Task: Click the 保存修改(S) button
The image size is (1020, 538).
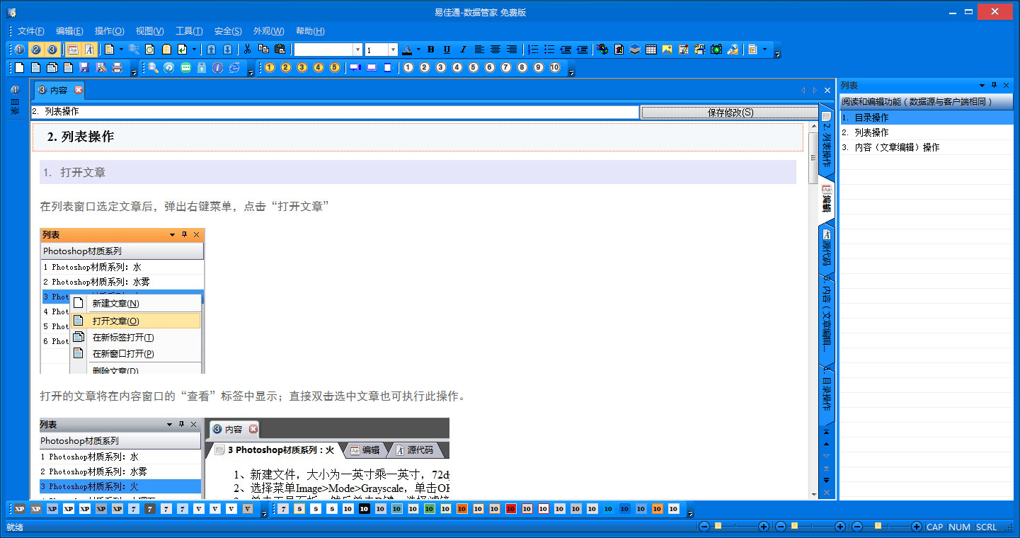Action: pos(730,113)
